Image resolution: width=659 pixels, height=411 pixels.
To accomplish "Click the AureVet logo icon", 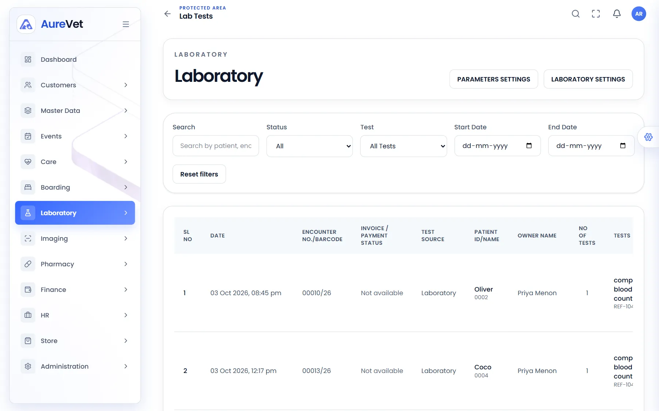I will point(26,24).
